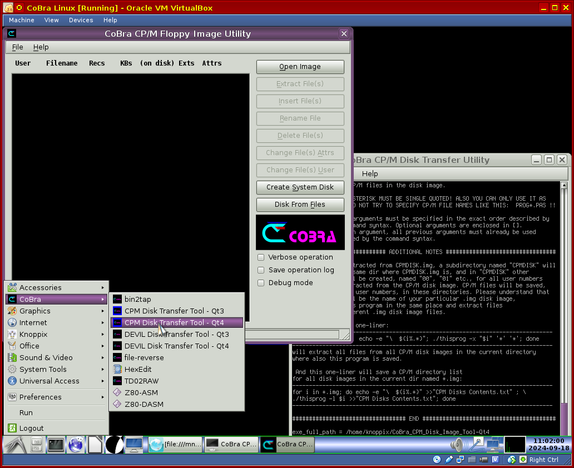Expand the Preferences submenu
The height and width of the screenshot is (468, 574).
40,397
